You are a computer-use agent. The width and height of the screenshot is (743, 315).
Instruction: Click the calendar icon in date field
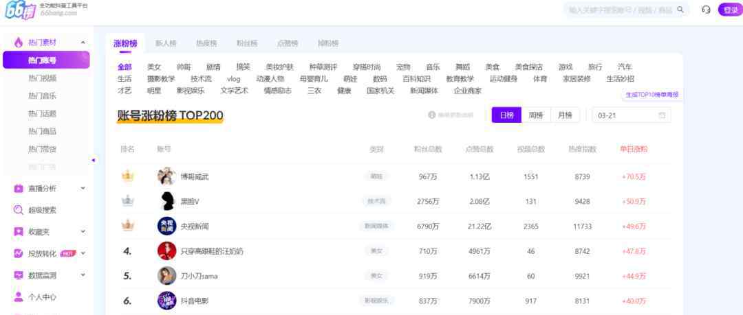(662, 115)
